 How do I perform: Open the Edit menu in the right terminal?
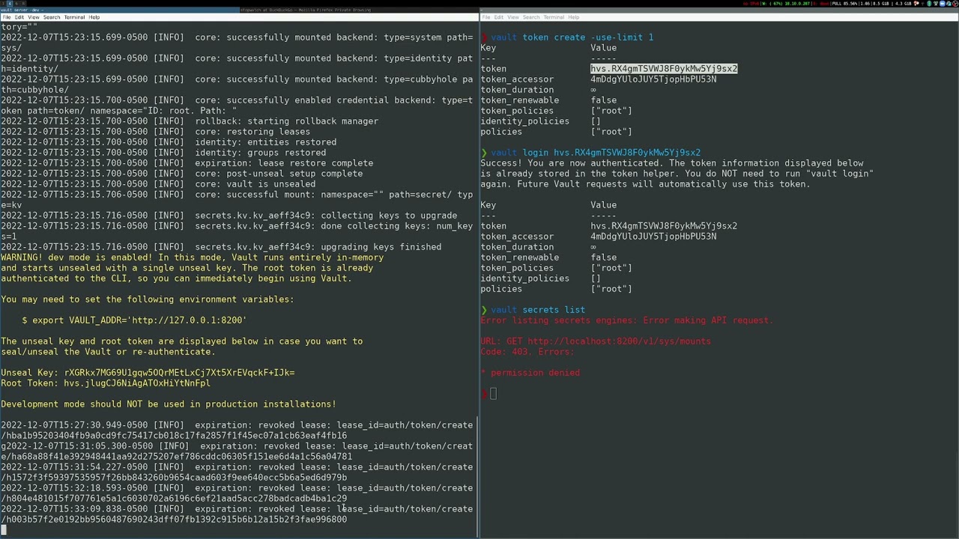(499, 17)
